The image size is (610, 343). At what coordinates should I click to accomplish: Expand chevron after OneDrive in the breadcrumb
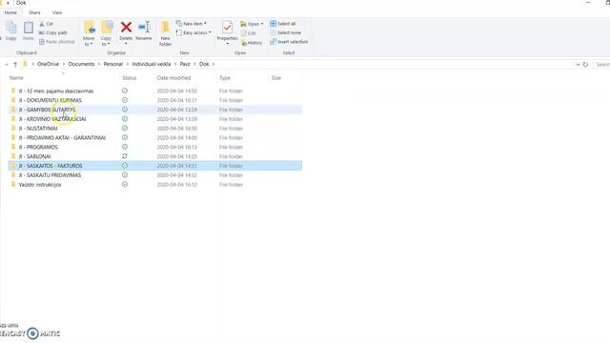63,64
